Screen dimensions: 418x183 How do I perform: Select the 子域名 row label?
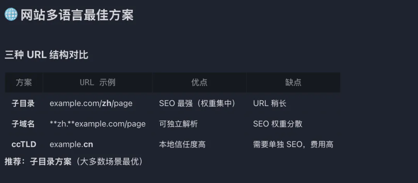(23, 124)
